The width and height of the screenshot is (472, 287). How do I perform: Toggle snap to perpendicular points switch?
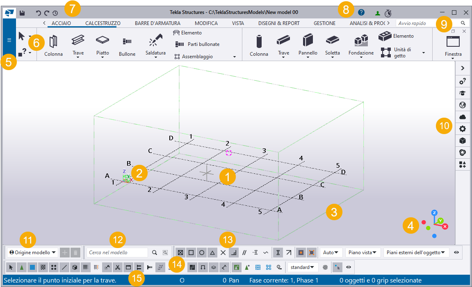pos(233,253)
